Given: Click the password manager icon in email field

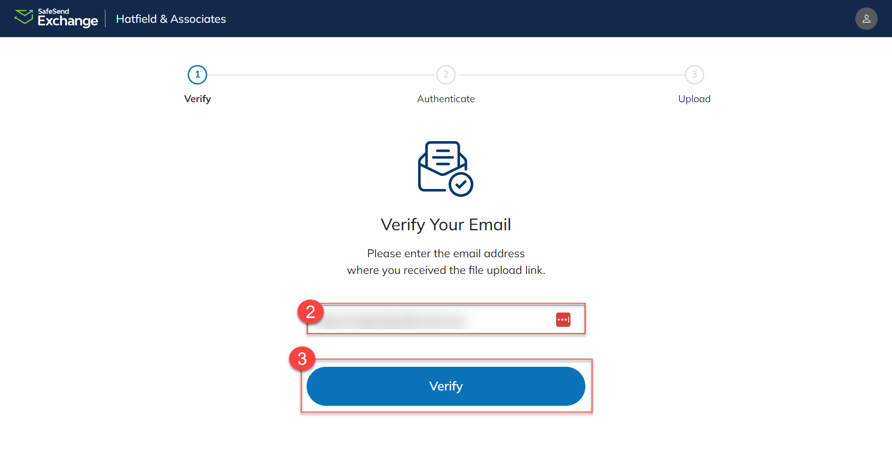Looking at the screenshot, I should pyautogui.click(x=563, y=319).
